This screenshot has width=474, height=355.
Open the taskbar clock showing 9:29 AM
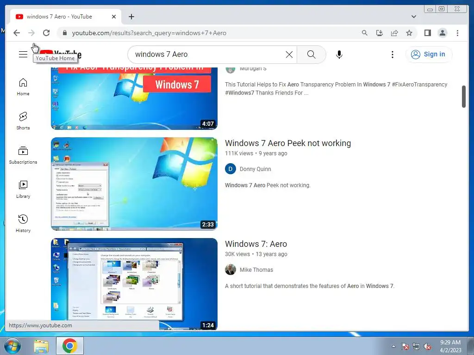point(450,346)
